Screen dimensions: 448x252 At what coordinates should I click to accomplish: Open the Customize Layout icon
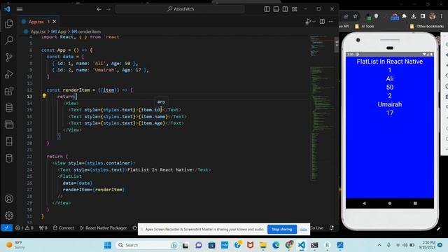point(295,9)
